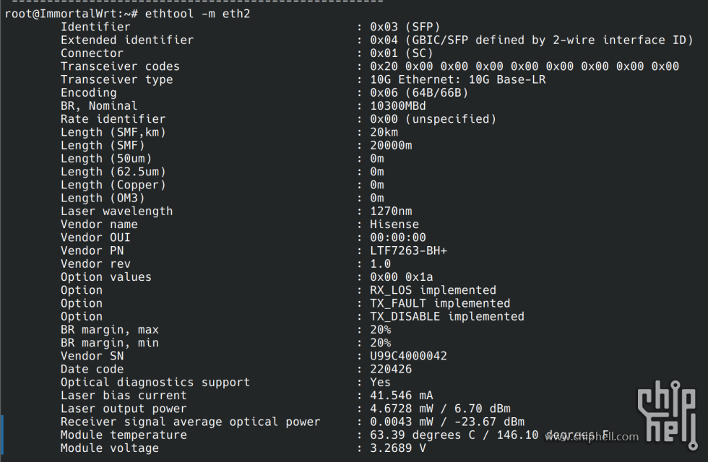Click the www.chiphell.com watermark text
The image size is (708, 462).
[592, 436]
